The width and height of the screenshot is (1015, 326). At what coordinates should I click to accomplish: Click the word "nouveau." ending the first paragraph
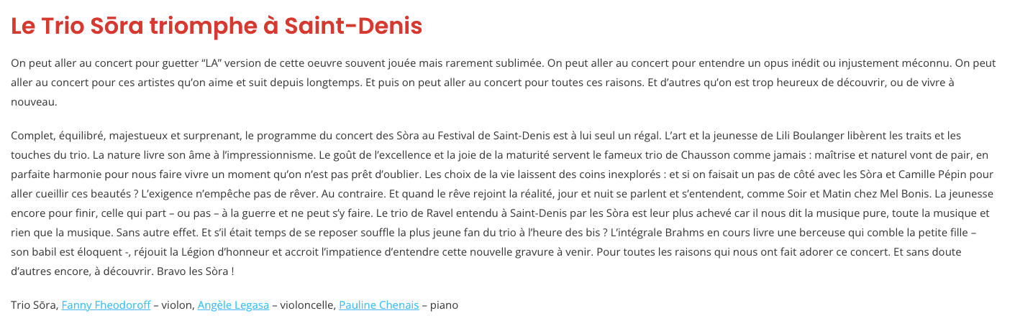[34, 102]
